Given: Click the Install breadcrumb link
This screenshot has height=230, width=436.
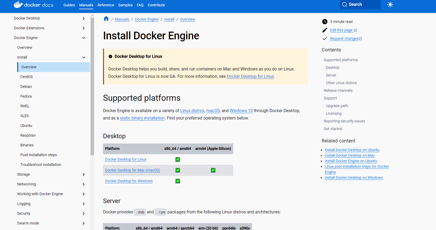Looking at the screenshot, I should pyautogui.click(x=169, y=19).
